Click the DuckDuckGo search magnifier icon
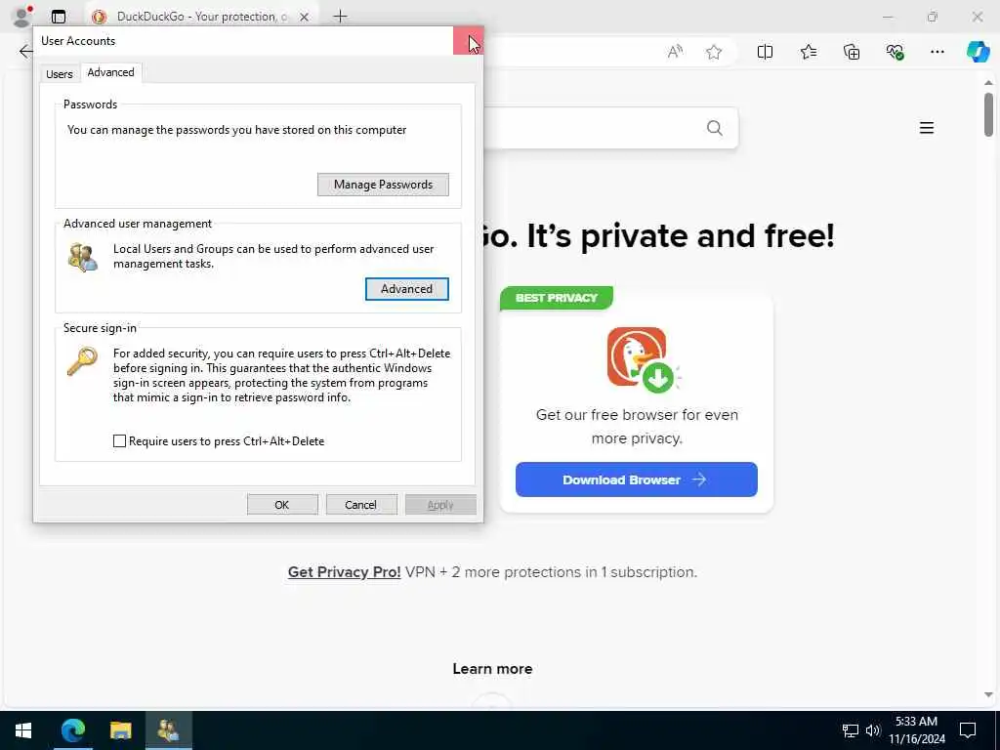 pos(714,128)
